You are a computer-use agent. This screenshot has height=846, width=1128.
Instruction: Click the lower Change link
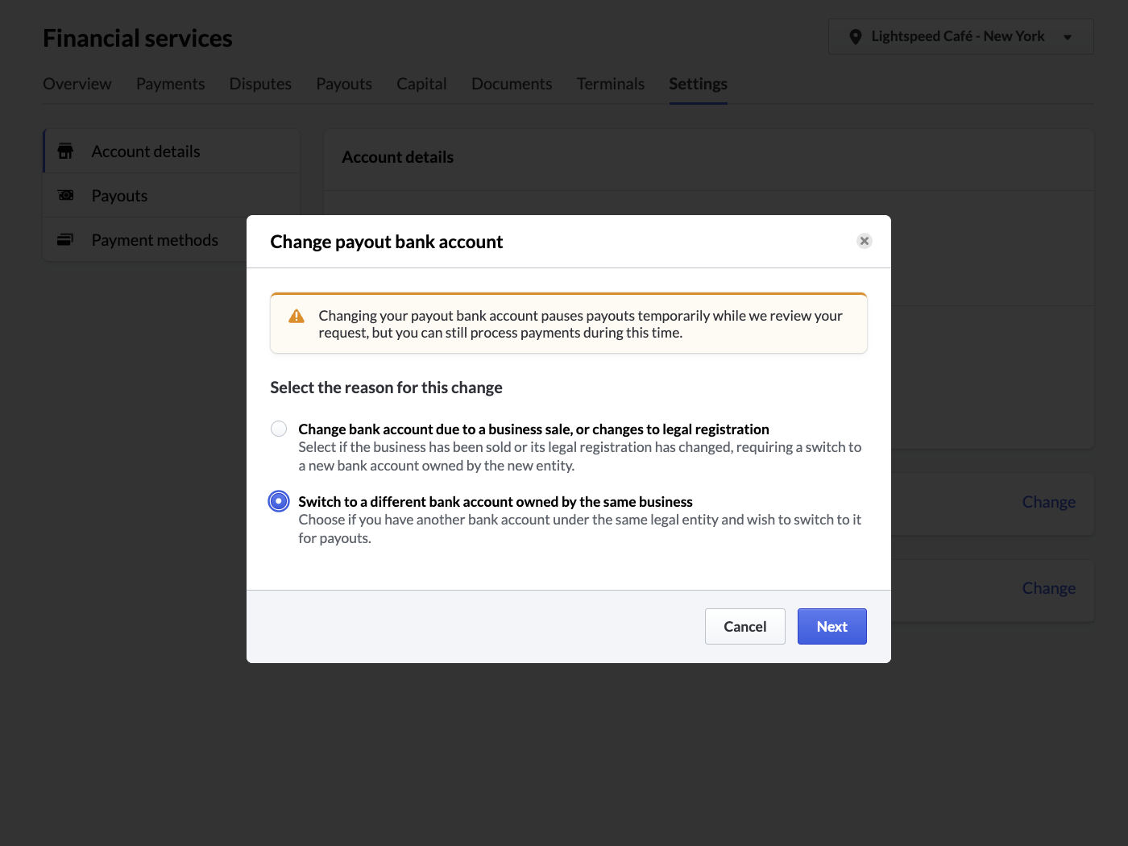point(1048,588)
